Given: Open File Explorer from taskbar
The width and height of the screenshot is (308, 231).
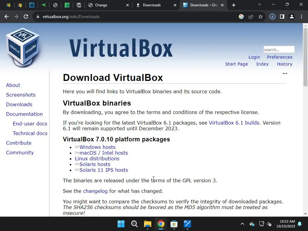Looking at the screenshot, I should point(147,224).
